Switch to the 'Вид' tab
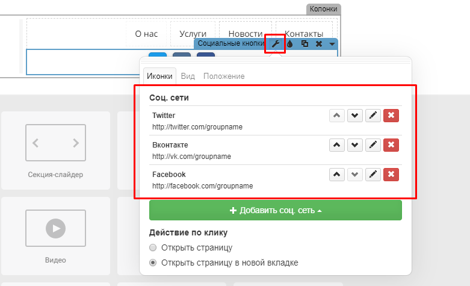 (x=188, y=76)
